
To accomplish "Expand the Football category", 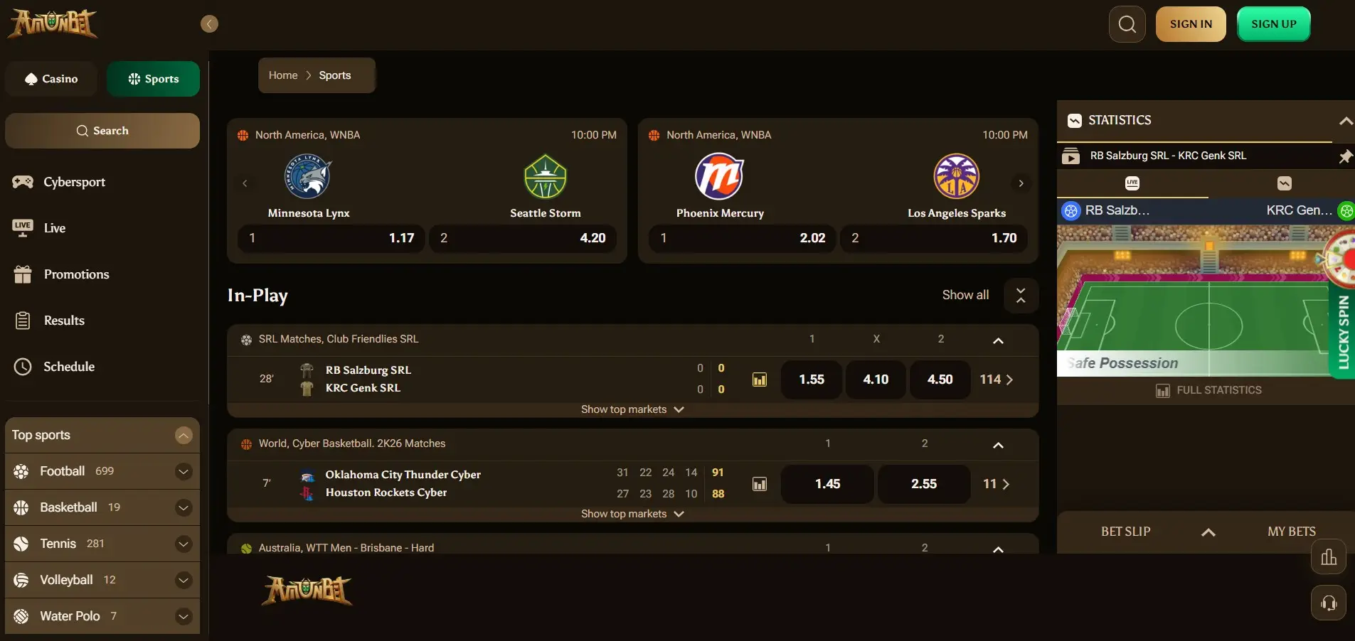I will (x=184, y=471).
